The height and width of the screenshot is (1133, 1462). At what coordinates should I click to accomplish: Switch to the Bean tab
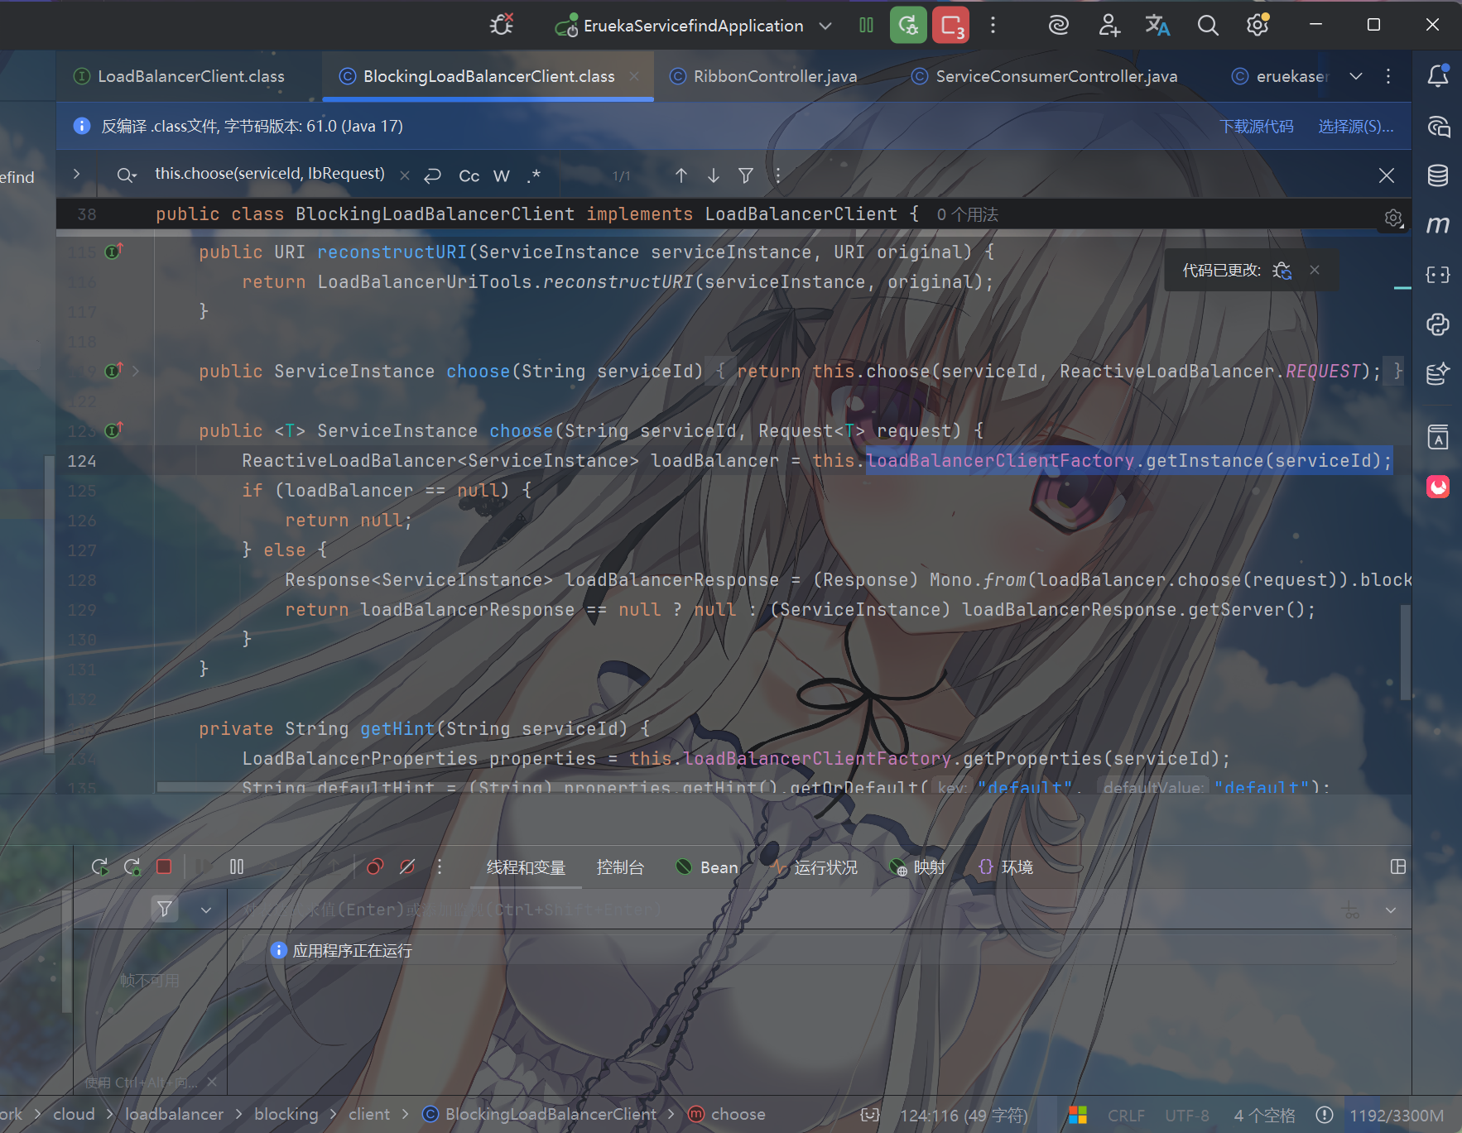706,867
